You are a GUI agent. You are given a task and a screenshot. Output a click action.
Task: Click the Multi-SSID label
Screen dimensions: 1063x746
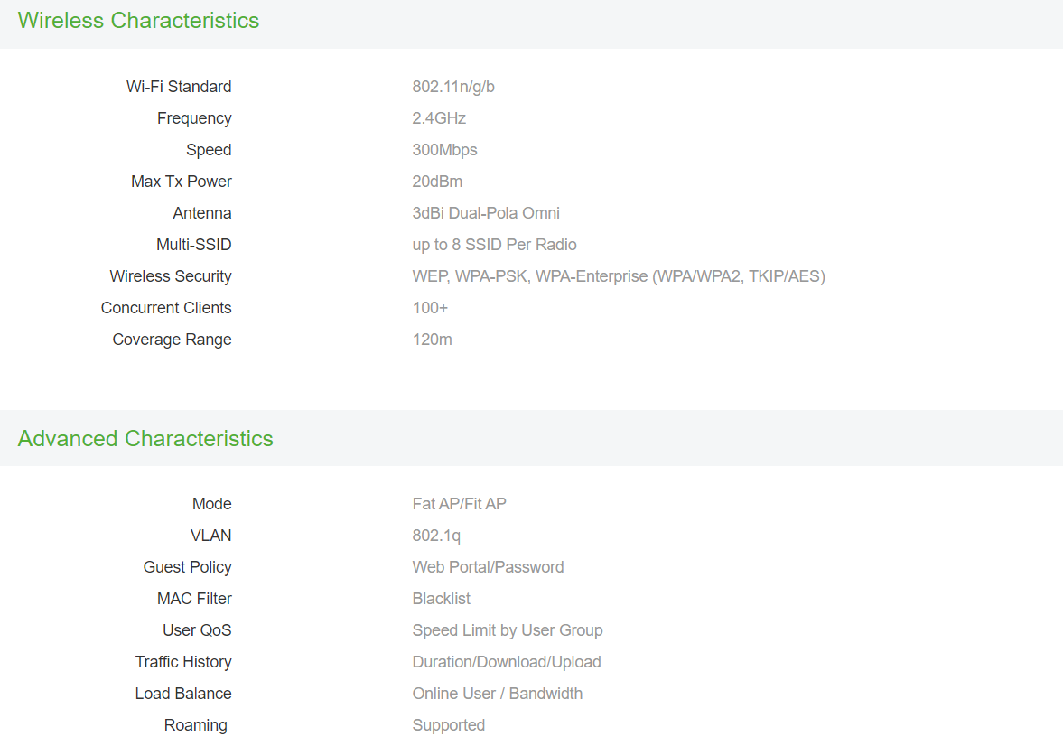point(194,245)
